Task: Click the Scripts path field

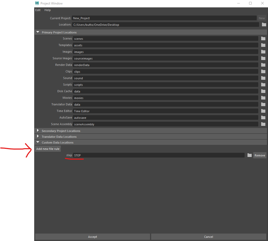Action: click(x=165, y=85)
